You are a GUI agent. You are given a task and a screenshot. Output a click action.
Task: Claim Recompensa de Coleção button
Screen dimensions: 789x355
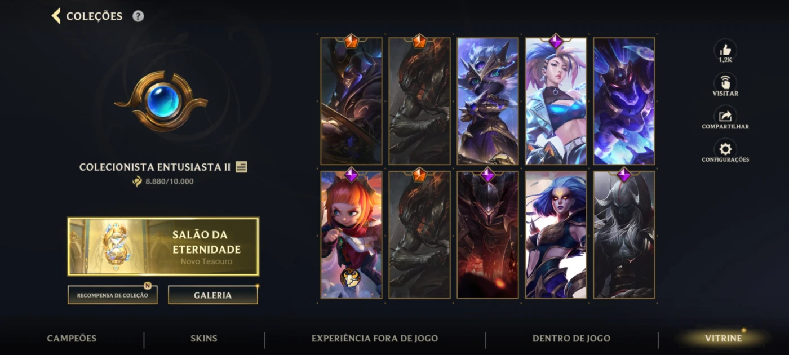pyautogui.click(x=113, y=295)
